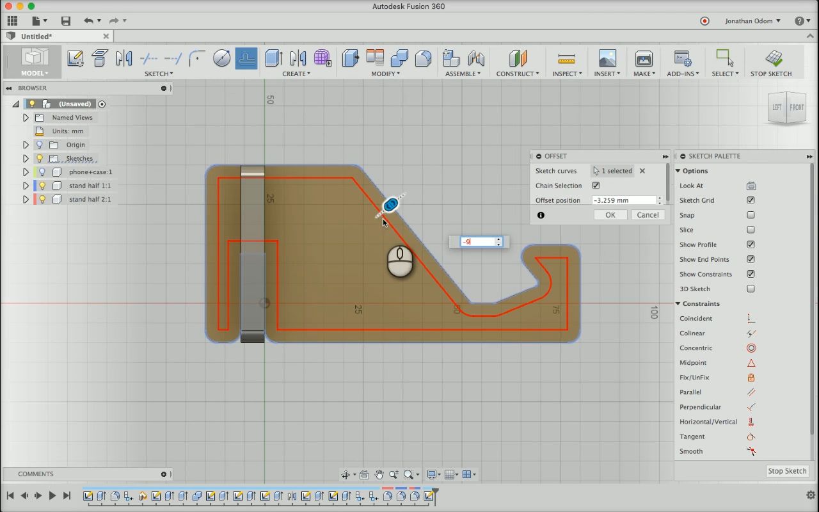Expand the Named Views tree node
This screenshot has height=512, width=819.
click(26, 118)
